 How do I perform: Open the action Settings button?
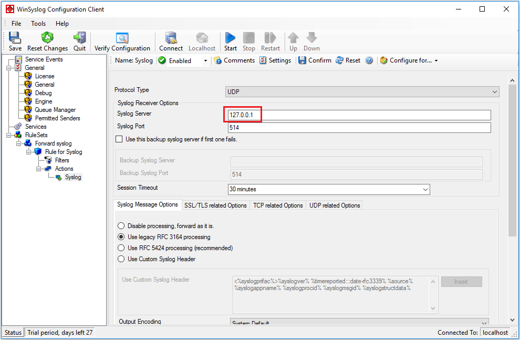tap(275, 60)
